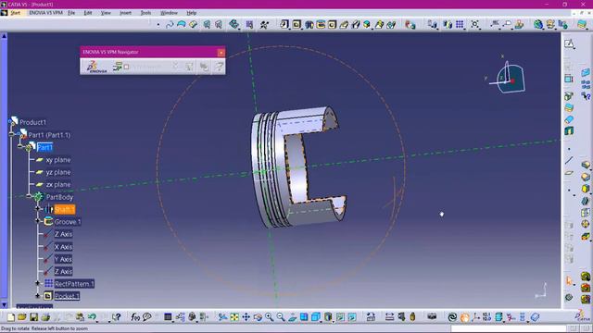The height and width of the screenshot is (333, 593).
Task: Open the ENOVIA V5 VPM menu
Action: 45,13
